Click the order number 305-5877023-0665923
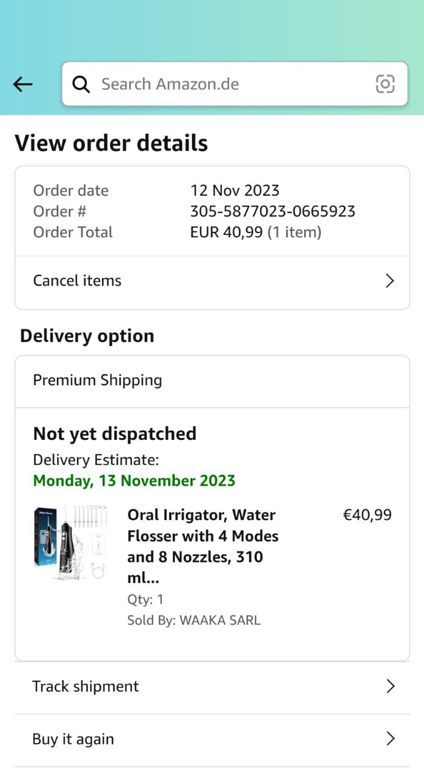The image size is (424, 783). (x=272, y=212)
